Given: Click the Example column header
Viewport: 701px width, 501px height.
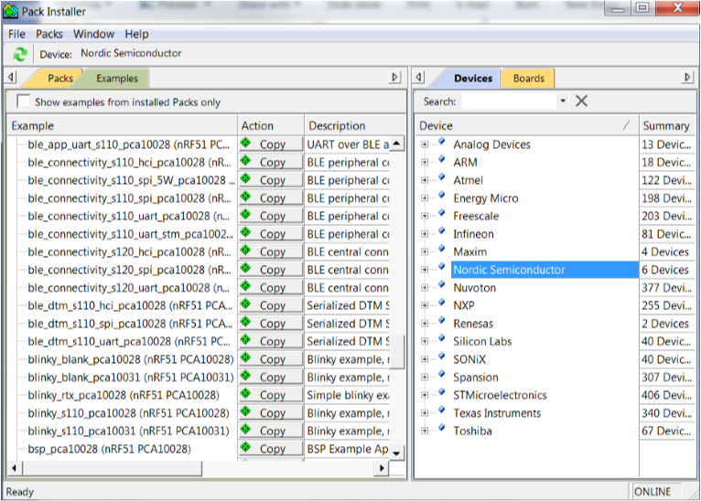Looking at the screenshot, I should point(123,125).
